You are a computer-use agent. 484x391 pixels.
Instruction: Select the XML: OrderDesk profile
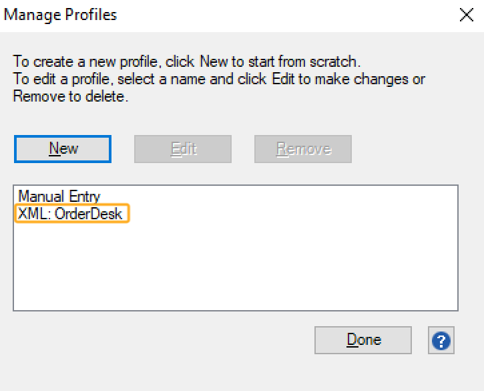click(x=71, y=215)
